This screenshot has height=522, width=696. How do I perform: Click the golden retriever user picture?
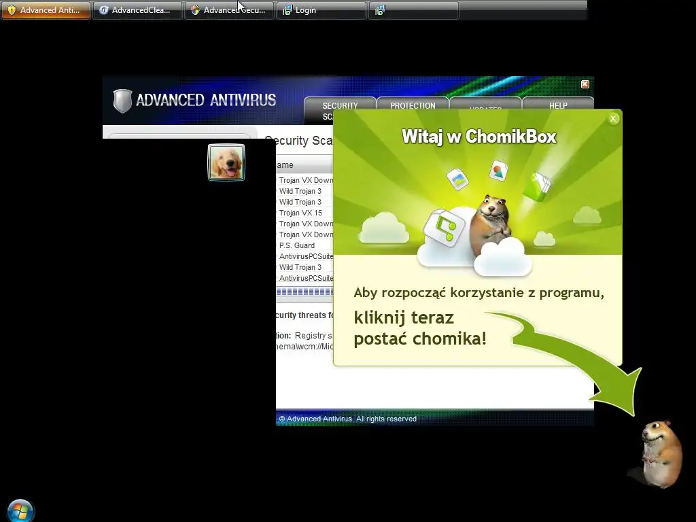226,162
